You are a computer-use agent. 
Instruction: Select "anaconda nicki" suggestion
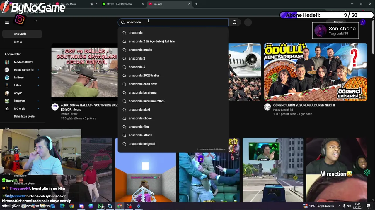(173, 110)
